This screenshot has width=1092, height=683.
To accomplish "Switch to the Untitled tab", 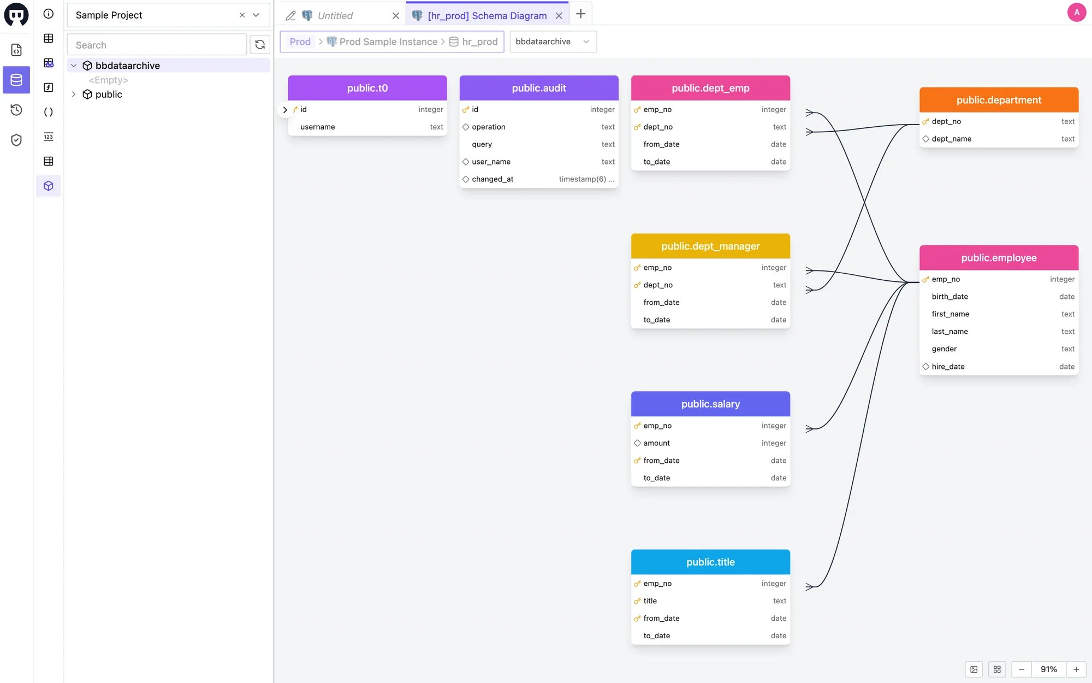I will pos(335,16).
